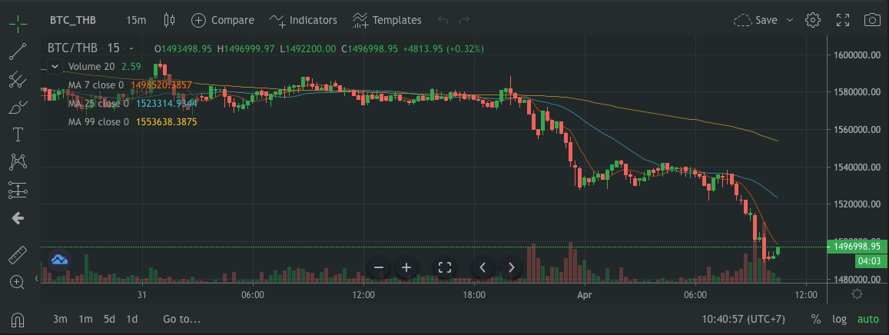Select the 5d time range

pyautogui.click(x=109, y=319)
